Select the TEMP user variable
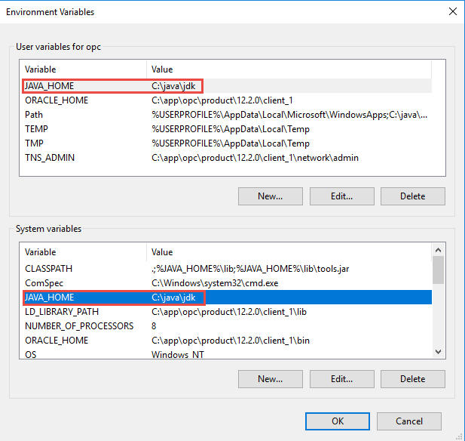465x441 pixels. [x=36, y=129]
